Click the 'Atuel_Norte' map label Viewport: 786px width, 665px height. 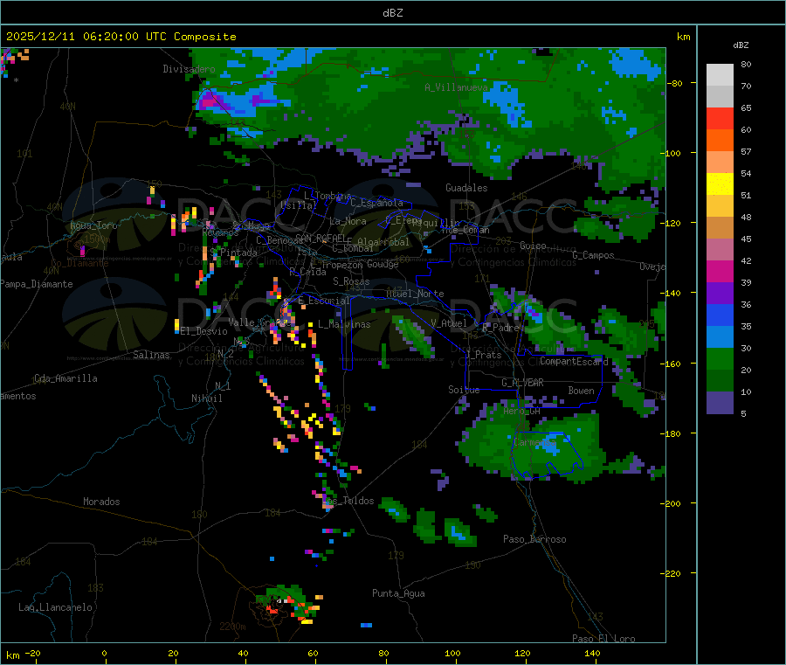[415, 294]
